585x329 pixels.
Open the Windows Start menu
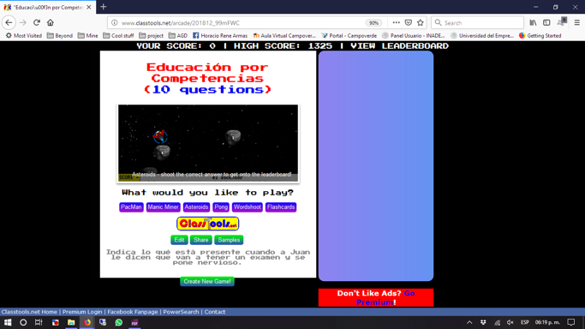pyautogui.click(x=8, y=322)
